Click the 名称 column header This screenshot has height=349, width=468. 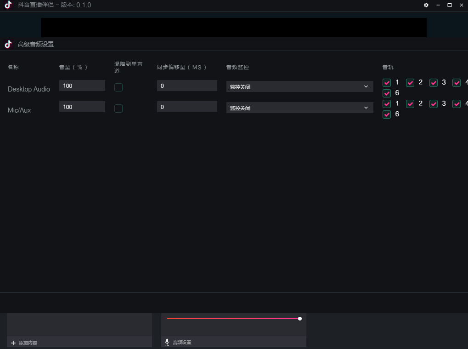click(13, 67)
